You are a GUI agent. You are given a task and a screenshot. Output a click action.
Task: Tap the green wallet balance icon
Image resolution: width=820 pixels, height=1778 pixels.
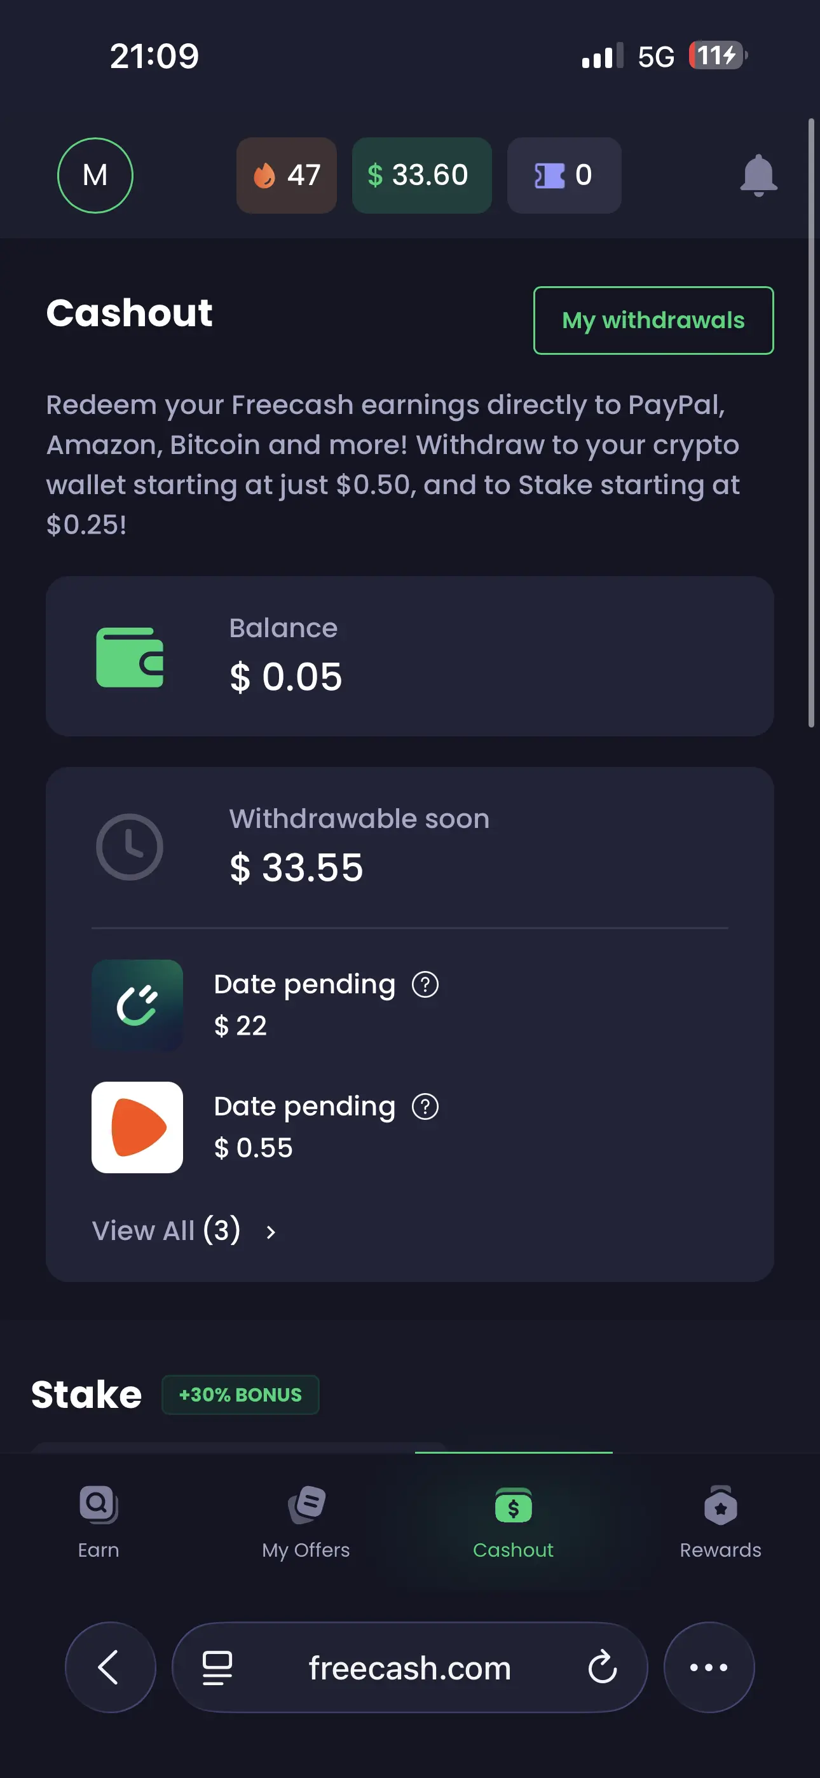pos(130,657)
